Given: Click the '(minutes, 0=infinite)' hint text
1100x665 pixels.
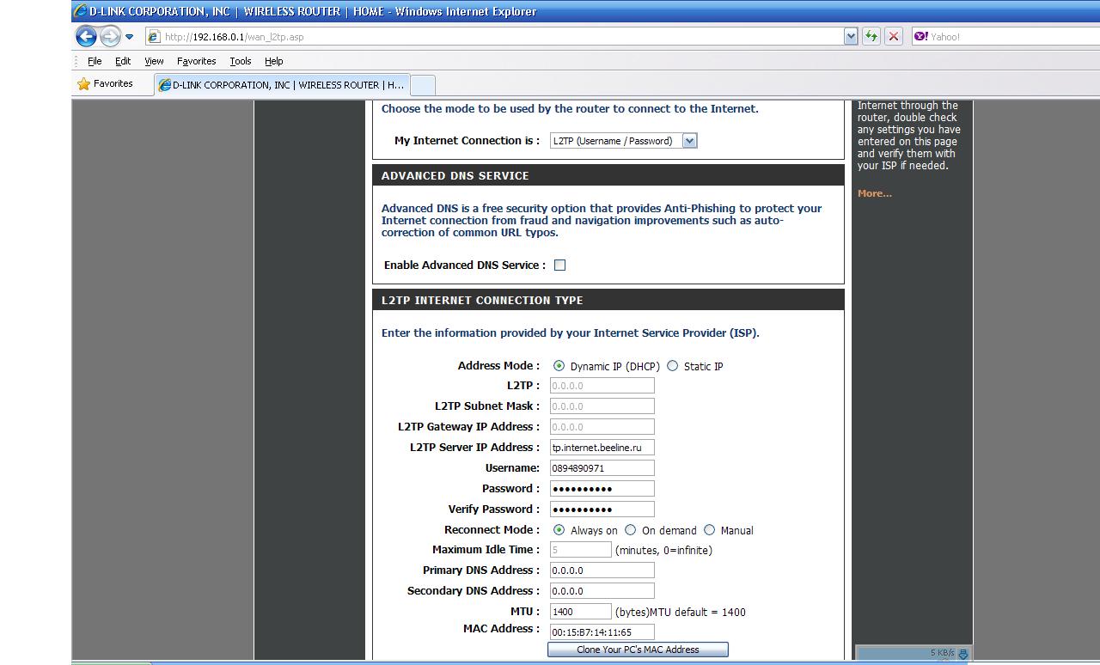Looking at the screenshot, I should (x=663, y=550).
